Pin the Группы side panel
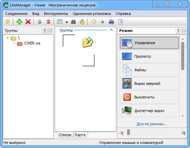The image size is (190, 148). click(45, 31)
